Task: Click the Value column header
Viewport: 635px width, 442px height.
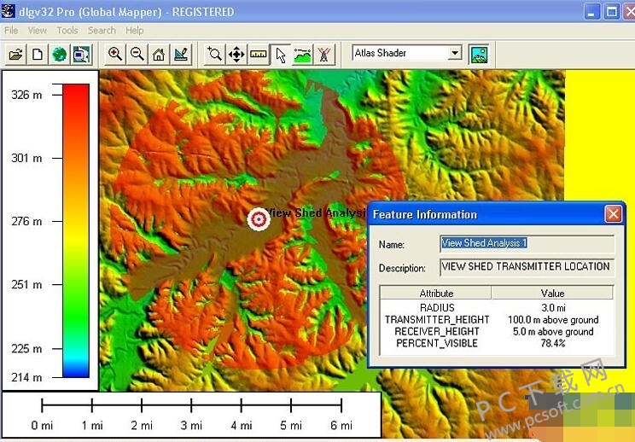Action: point(552,293)
